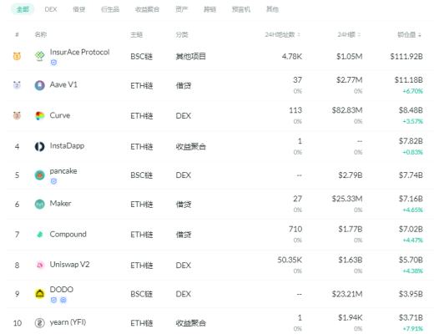Click the Uniswap V2 logo icon
Image resolution: width=434 pixels, height=334 pixels.
point(40,265)
